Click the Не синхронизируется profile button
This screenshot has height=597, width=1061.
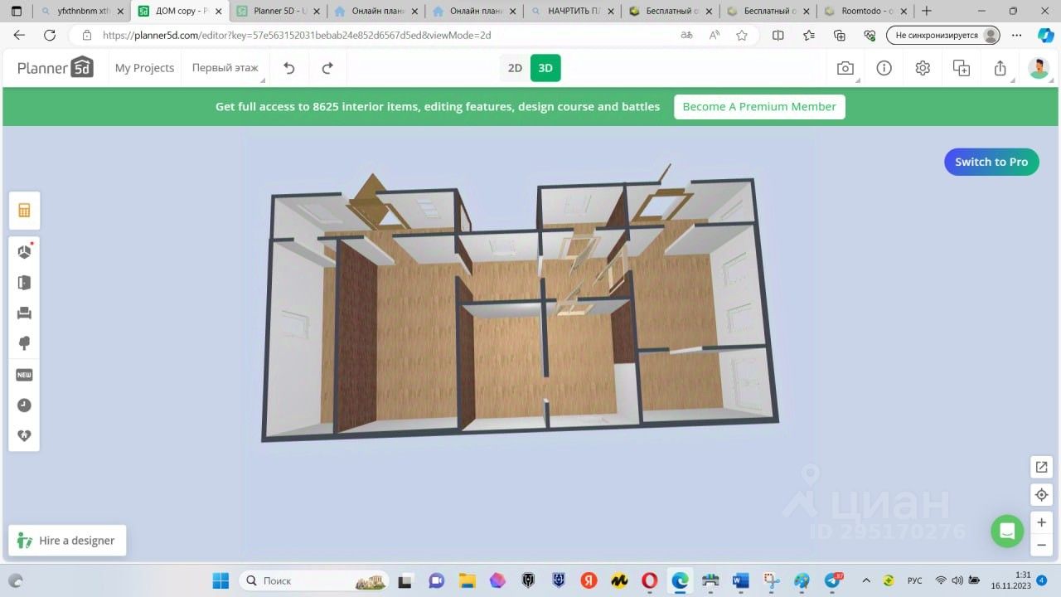pos(943,36)
